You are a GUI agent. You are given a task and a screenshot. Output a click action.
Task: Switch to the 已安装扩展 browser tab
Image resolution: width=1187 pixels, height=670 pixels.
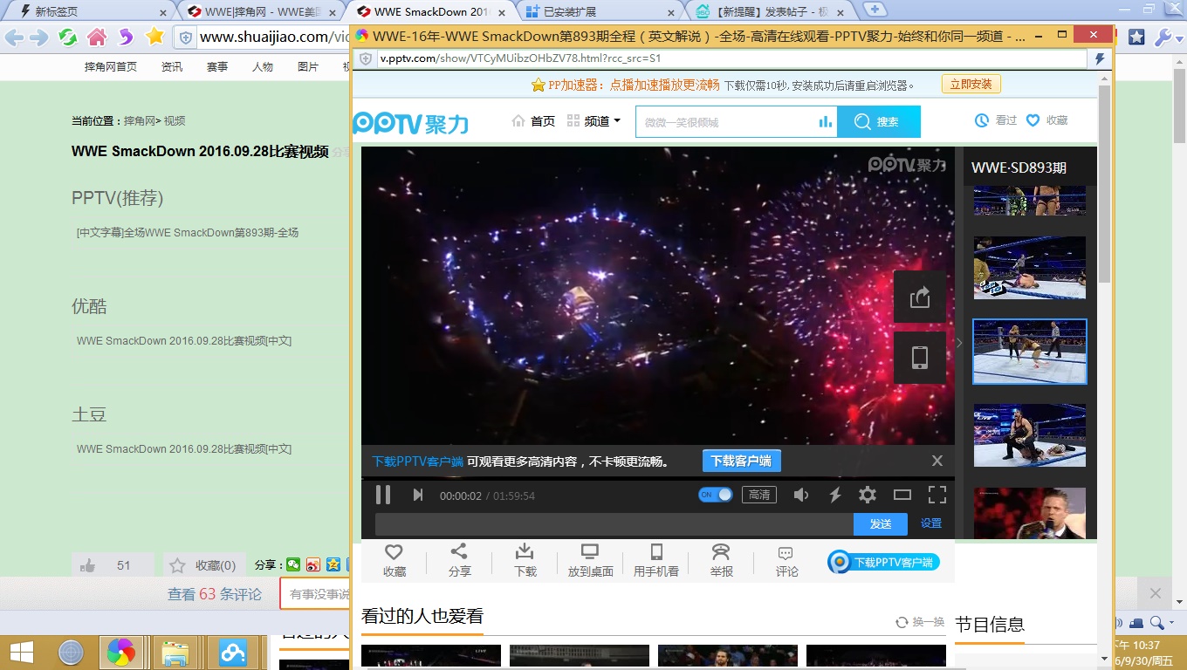(600, 11)
